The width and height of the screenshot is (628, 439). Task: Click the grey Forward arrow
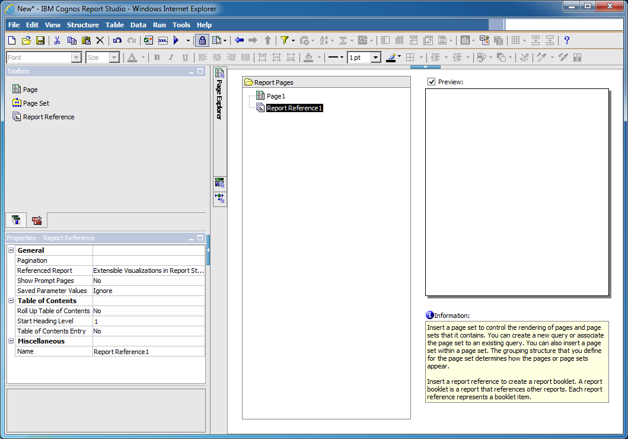[253, 40]
